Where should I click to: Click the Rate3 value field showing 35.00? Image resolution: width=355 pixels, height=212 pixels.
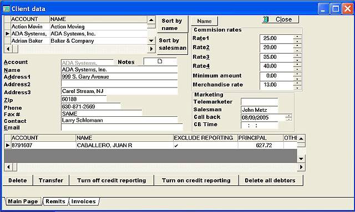(x=276, y=57)
